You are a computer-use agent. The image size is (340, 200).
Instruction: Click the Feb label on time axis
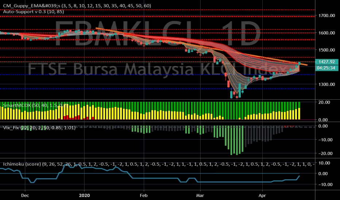(x=143, y=196)
